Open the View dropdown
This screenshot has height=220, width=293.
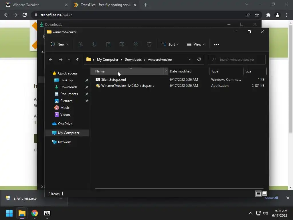tap(196, 44)
